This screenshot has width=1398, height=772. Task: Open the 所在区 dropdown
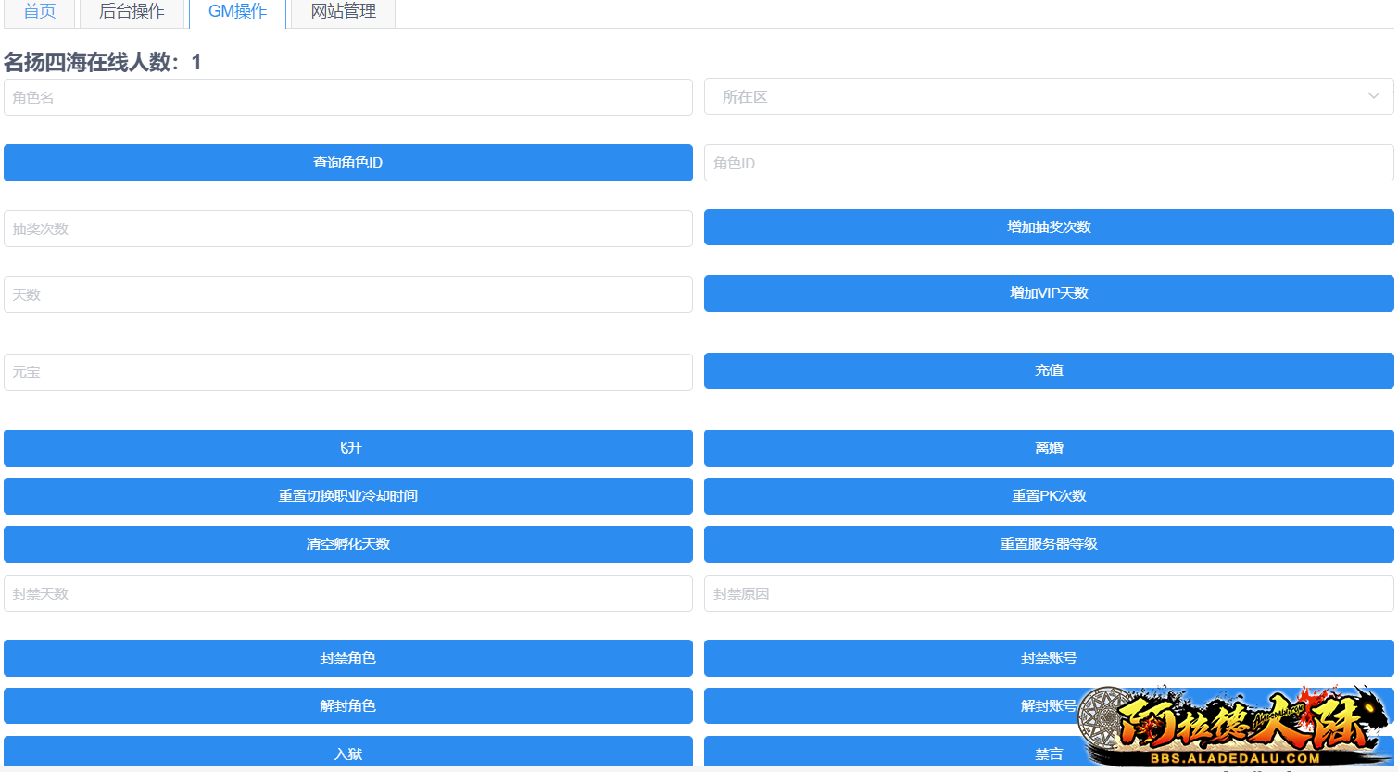tap(1048, 96)
